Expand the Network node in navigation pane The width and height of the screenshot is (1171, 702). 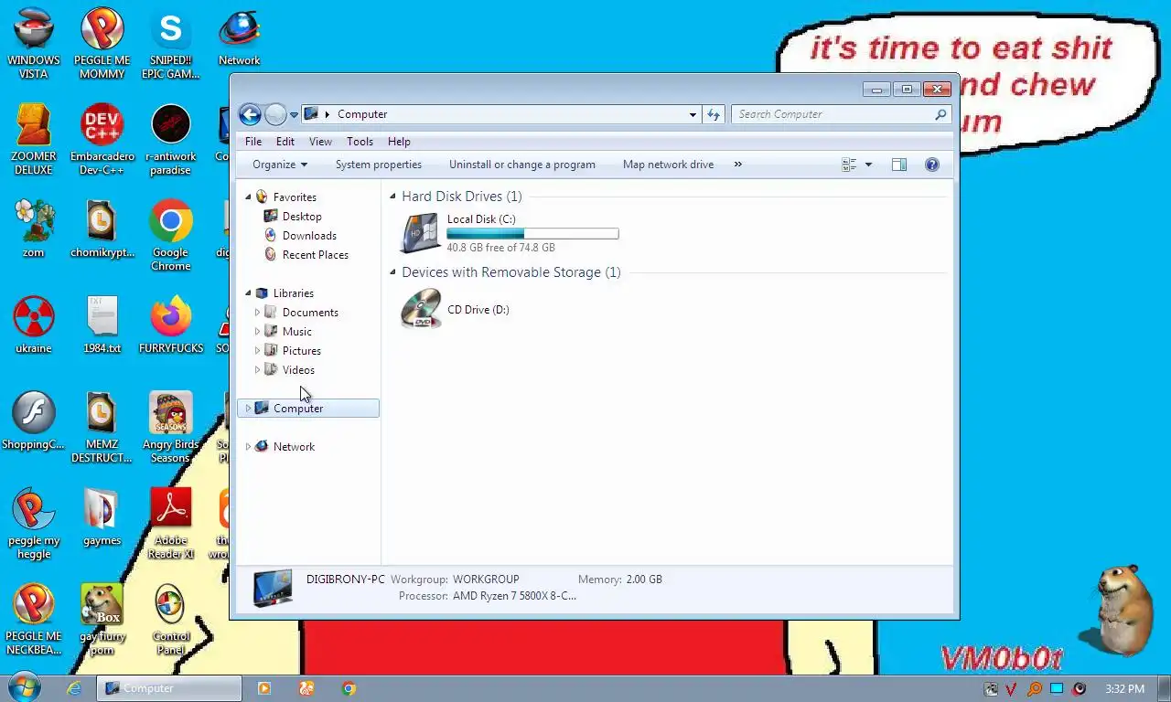(x=248, y=447)
